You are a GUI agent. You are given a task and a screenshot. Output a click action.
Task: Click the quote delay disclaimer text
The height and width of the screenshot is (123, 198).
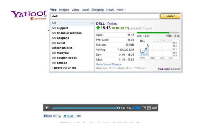coord(121,68)
